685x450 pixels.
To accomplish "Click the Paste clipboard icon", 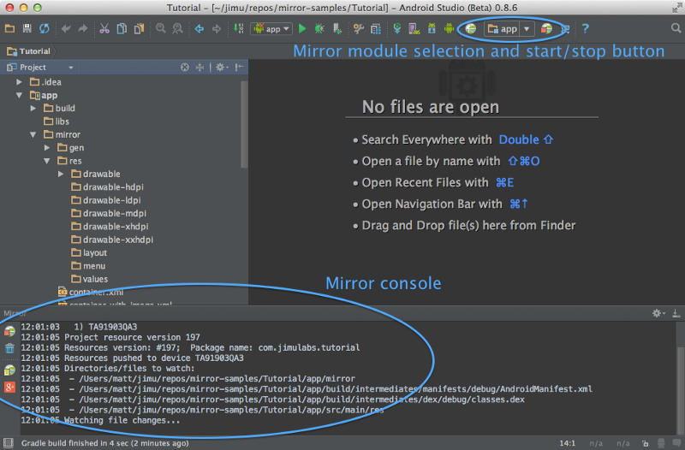I will click(139, 29).
